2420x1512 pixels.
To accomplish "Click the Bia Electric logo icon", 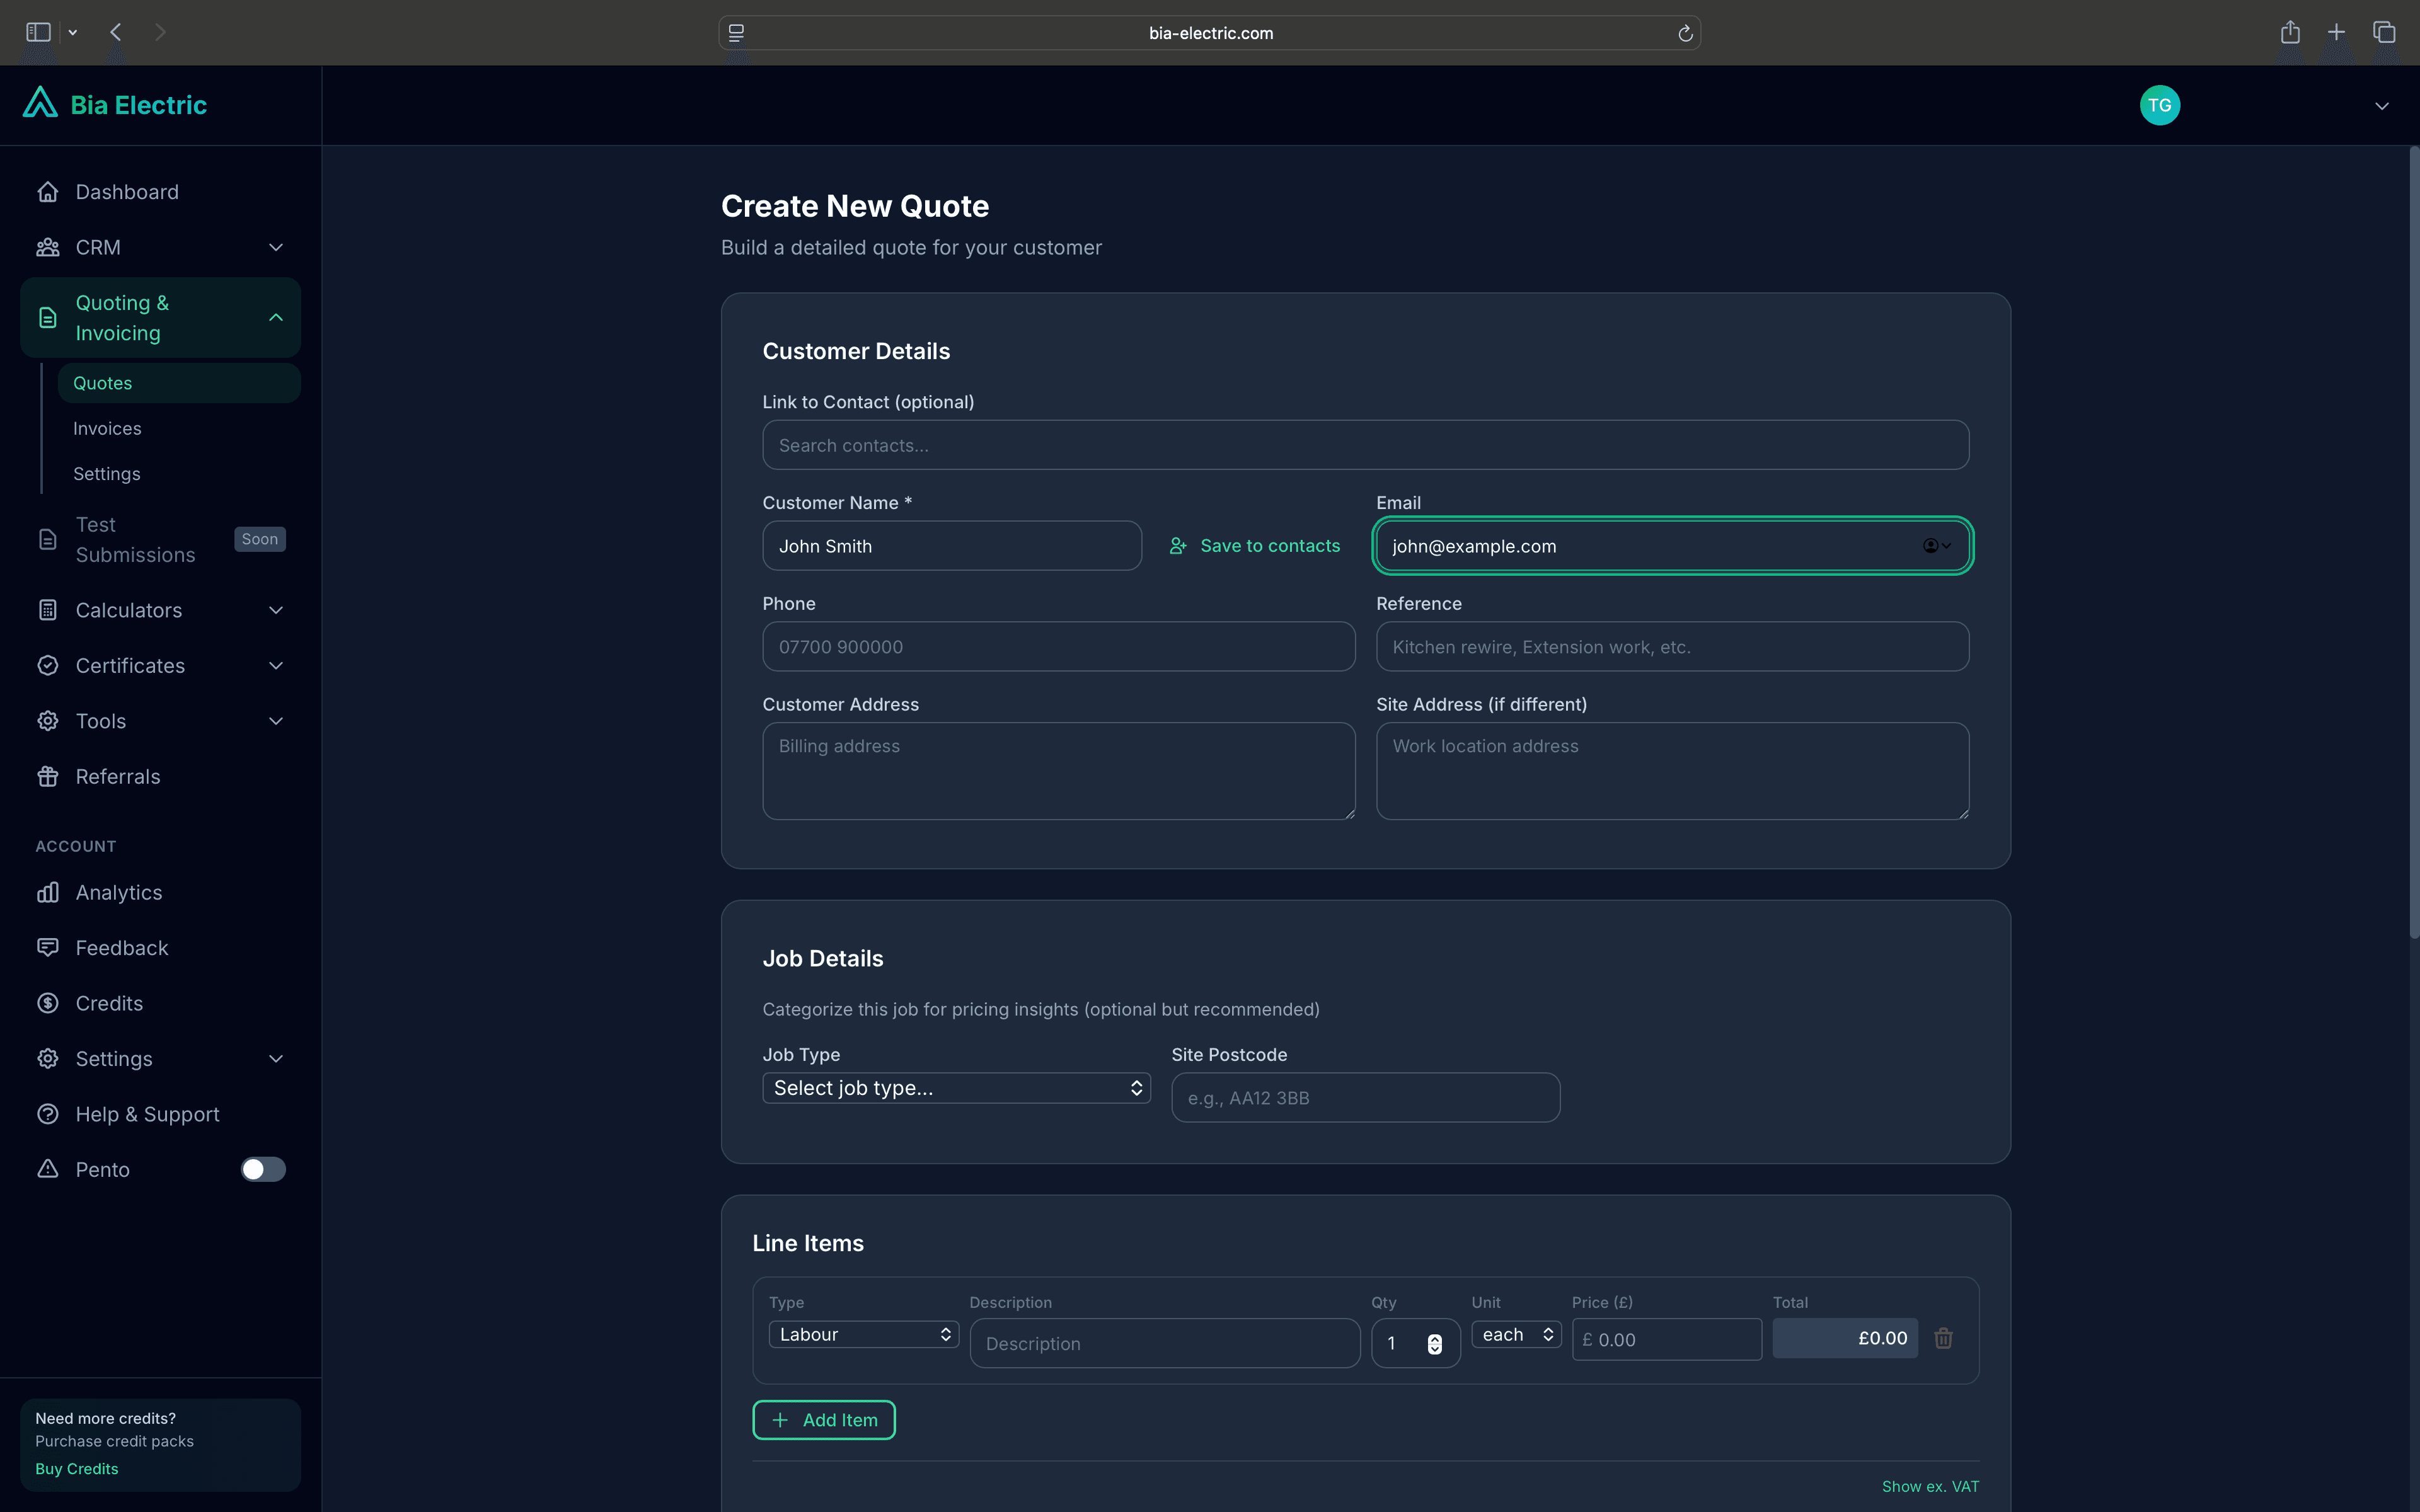I will pyautogui.click(x=40, y=103).
